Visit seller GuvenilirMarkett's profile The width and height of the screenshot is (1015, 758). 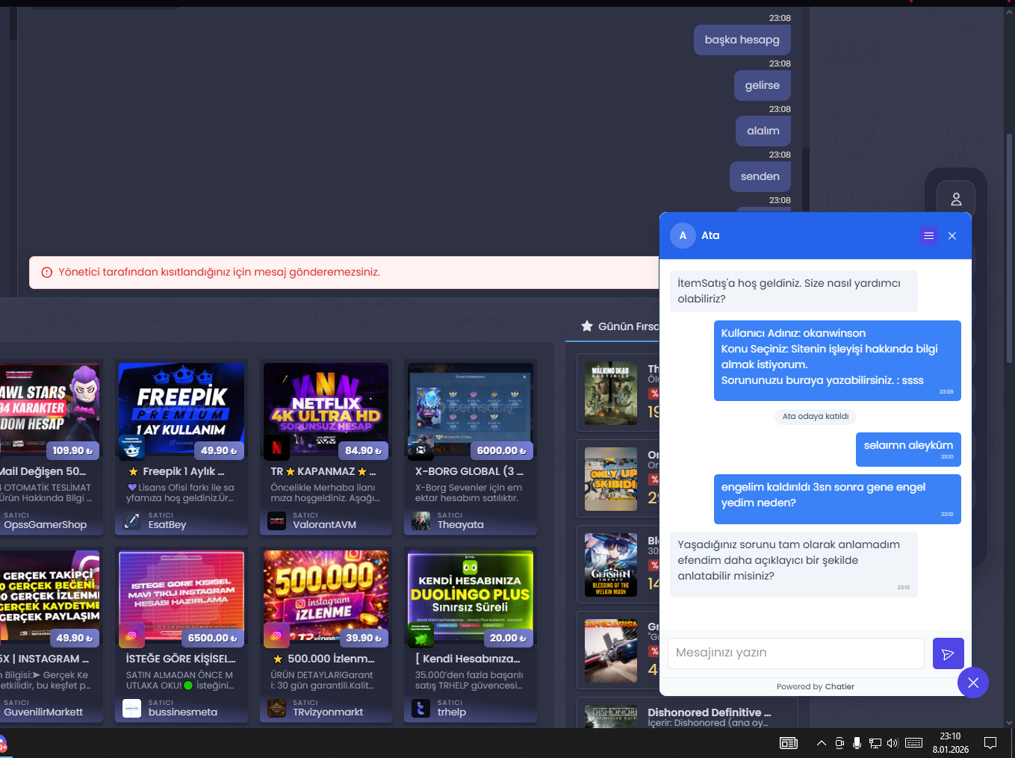(43, 712)
